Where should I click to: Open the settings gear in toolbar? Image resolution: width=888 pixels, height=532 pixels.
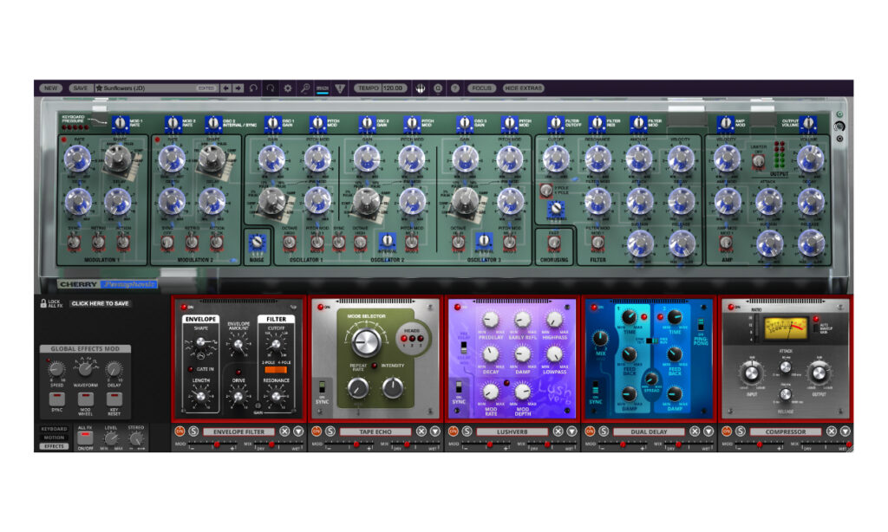(x=288, y=88)
